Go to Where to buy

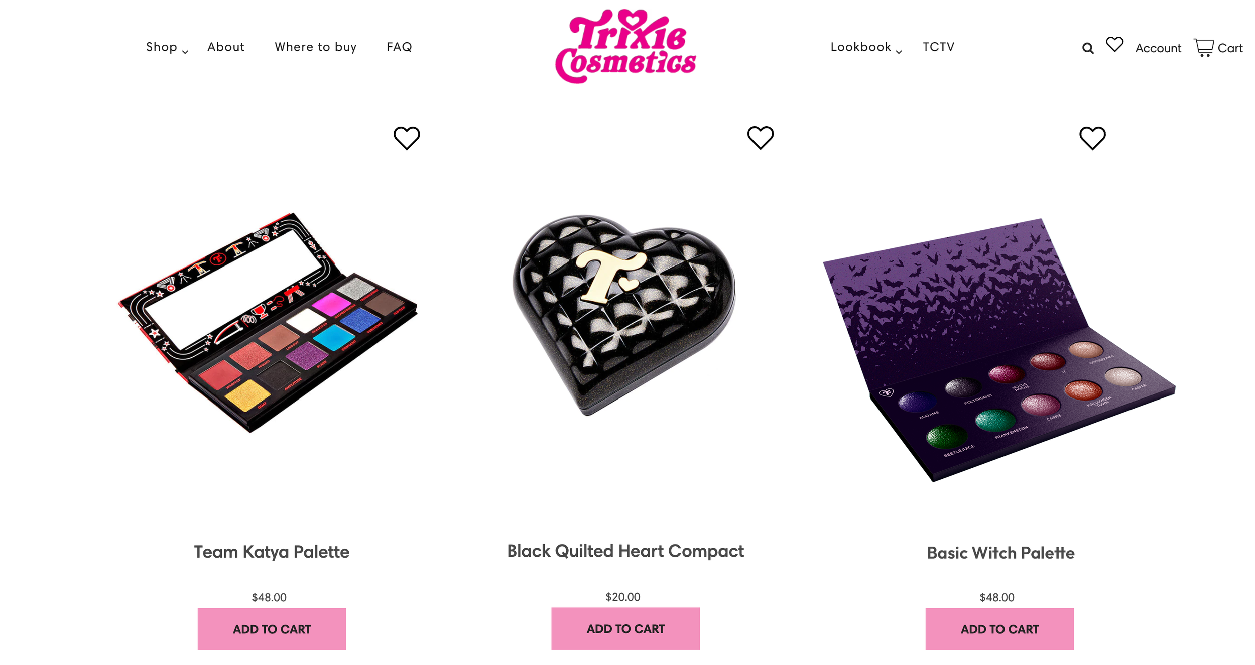pos(315,47)
